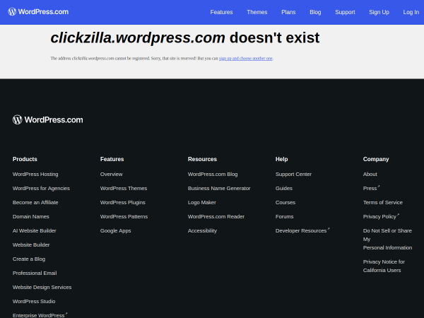Open Terms of Service link
This screenshot has height=318, width=424.
pyautogui.click(x=382, y=202)
